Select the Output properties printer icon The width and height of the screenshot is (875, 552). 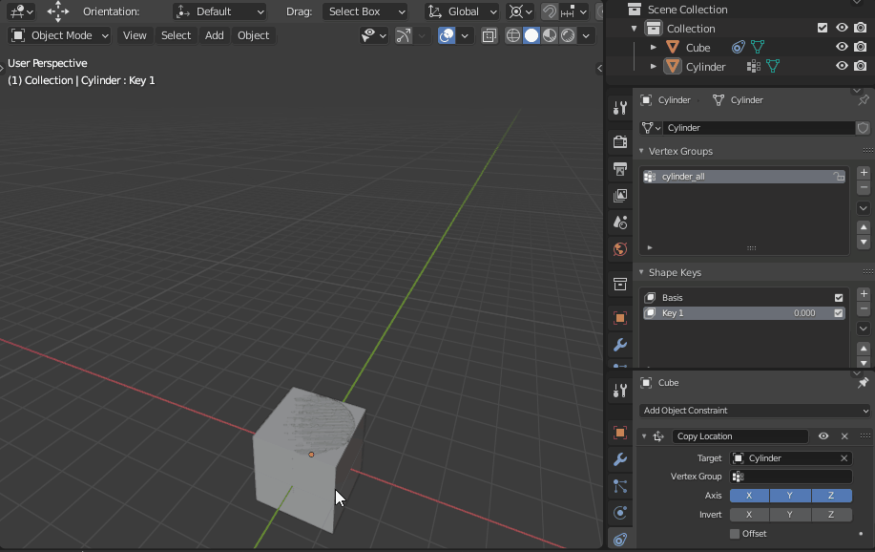coord(619,168)
